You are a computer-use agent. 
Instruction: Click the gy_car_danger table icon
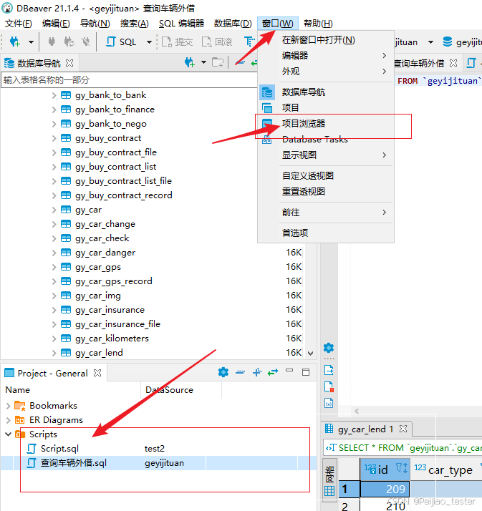tap(66, 253)
